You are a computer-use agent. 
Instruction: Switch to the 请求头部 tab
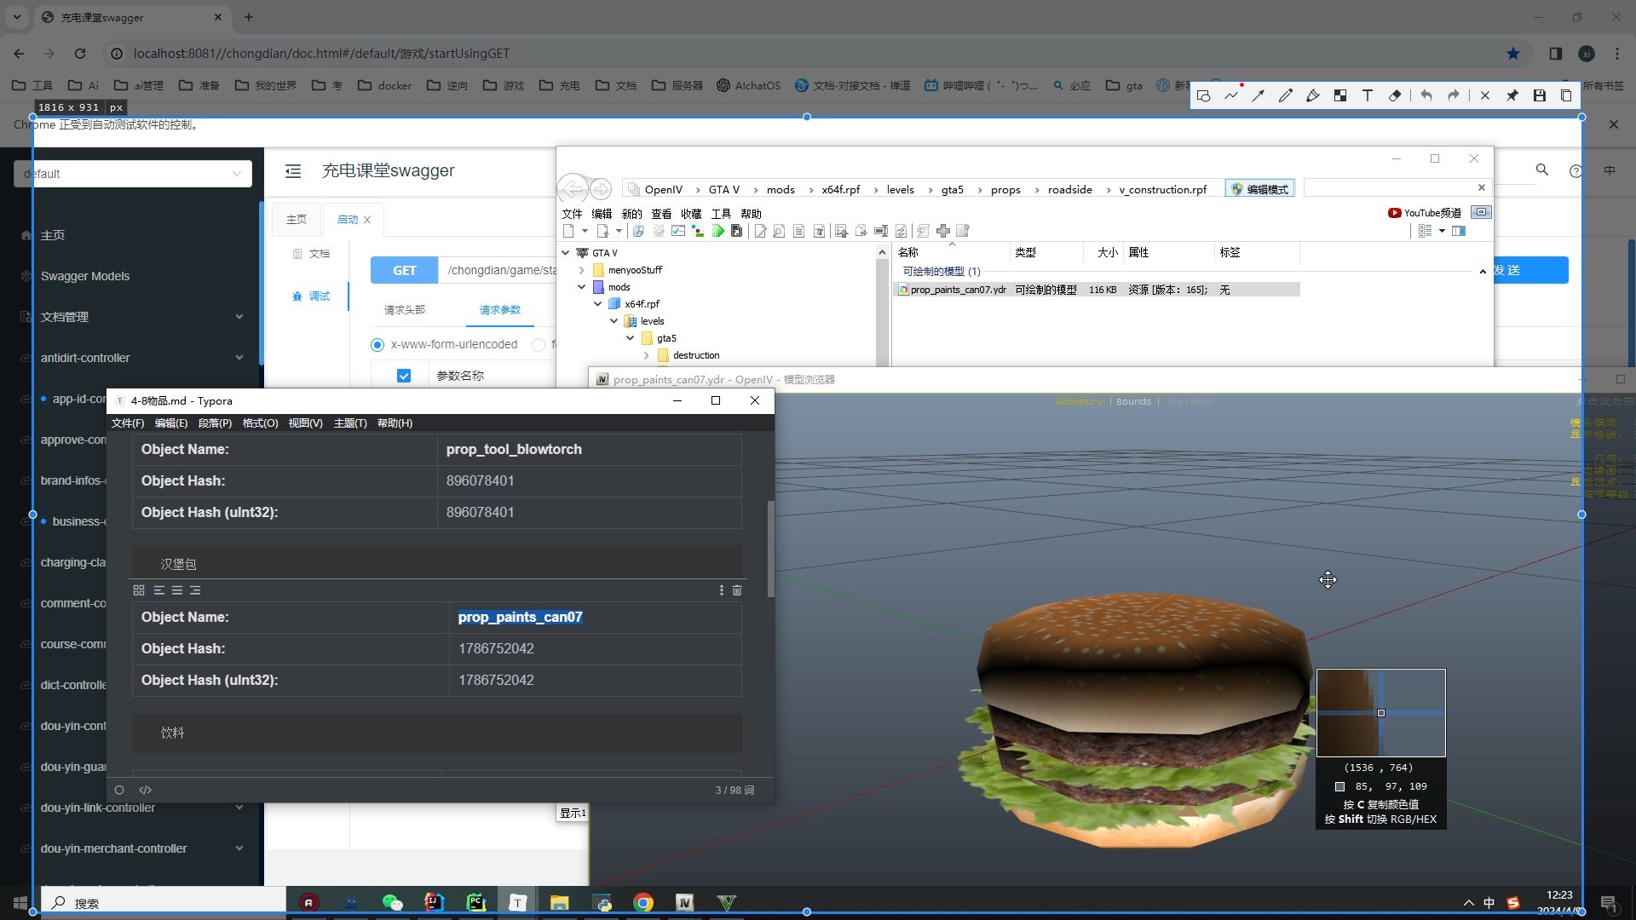pyautogui.click(x=405, y=310)
